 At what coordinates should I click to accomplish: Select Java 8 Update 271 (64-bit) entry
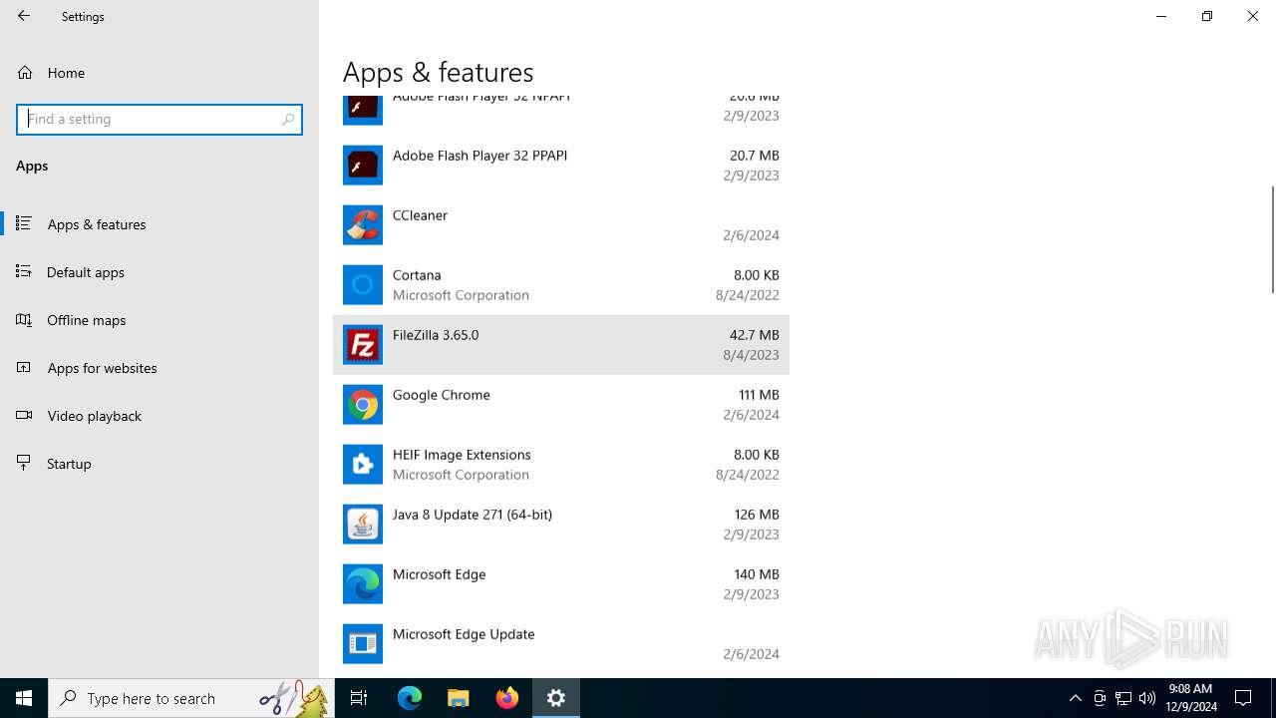[x=561, y=525]
